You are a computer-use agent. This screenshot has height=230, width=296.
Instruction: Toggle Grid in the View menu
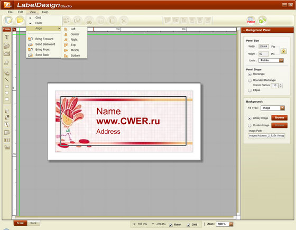coord(43,17)
